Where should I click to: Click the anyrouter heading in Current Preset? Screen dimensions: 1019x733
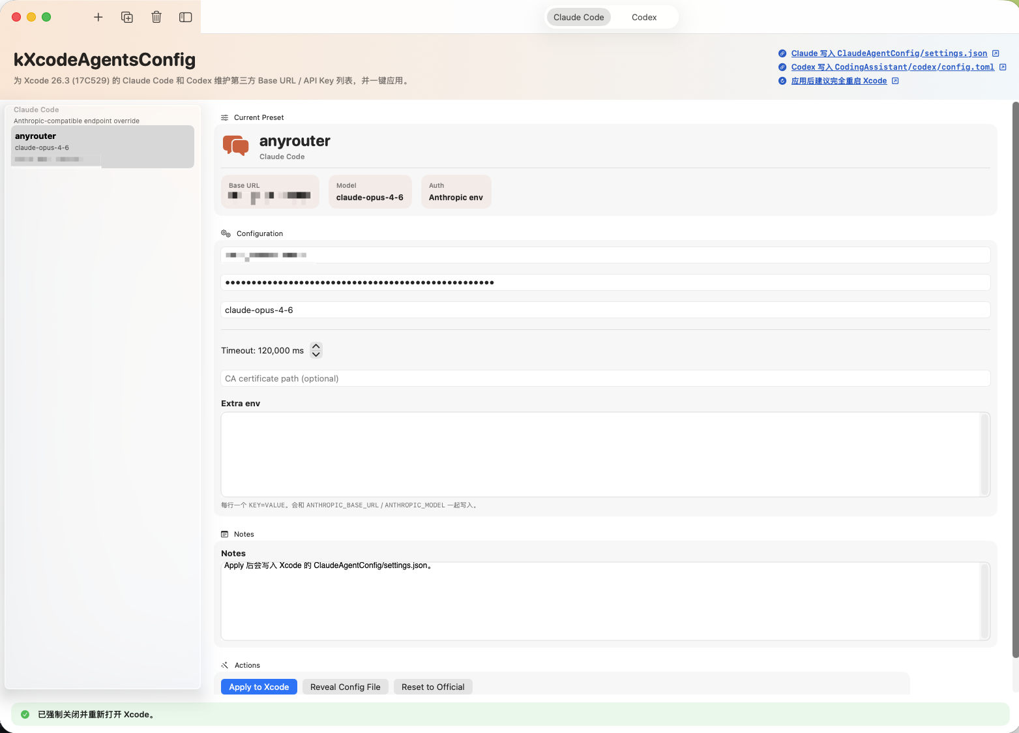295,141
